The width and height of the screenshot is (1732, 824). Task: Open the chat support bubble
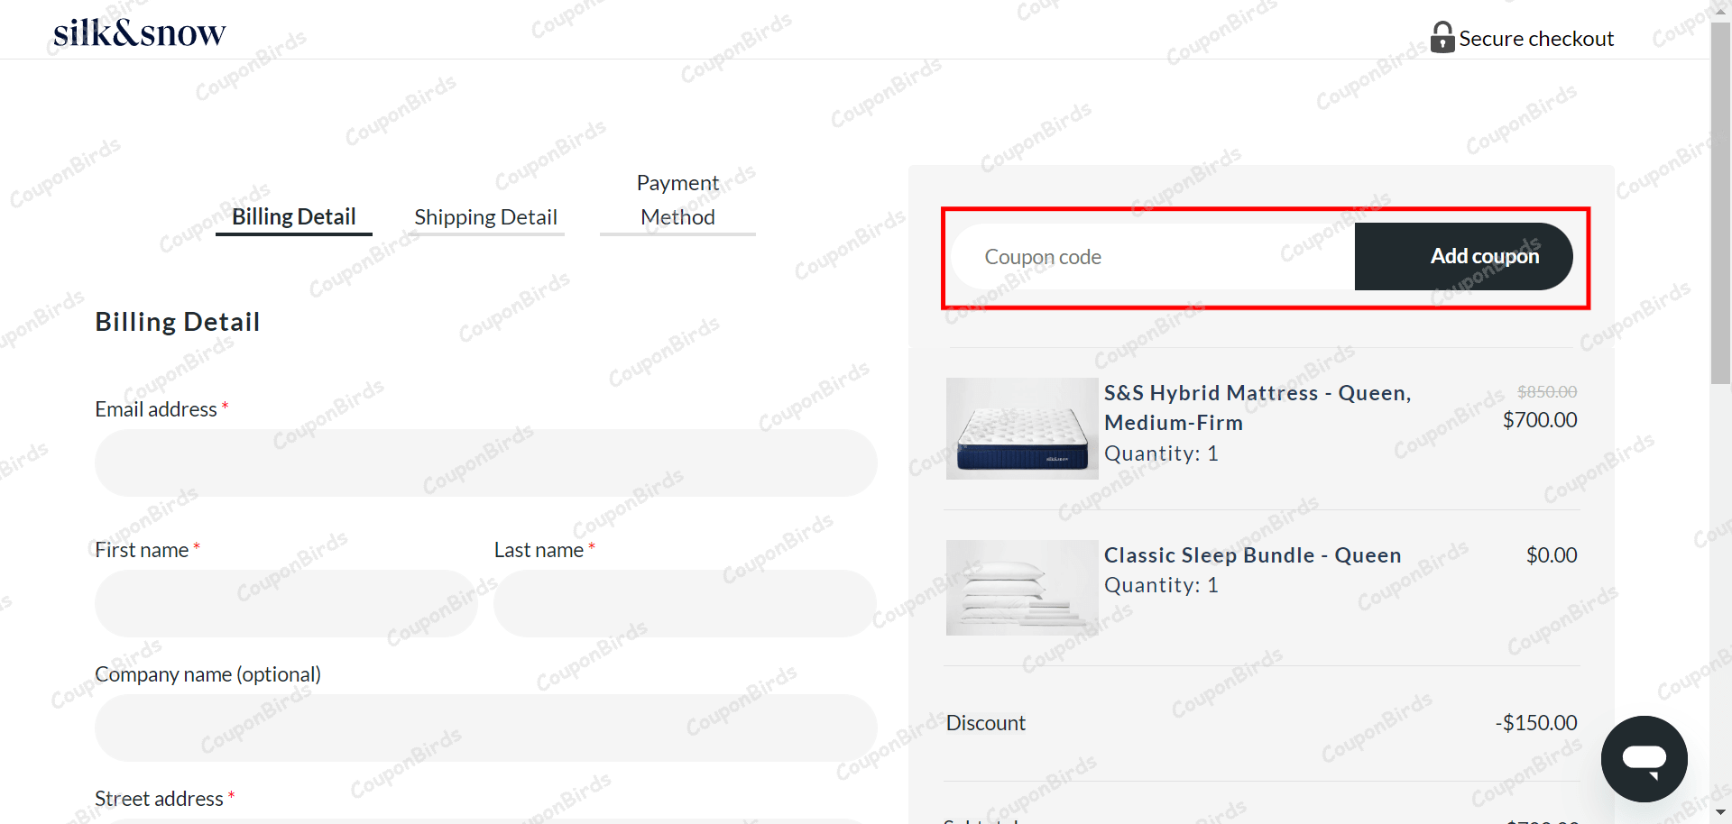coord(1644,758)
